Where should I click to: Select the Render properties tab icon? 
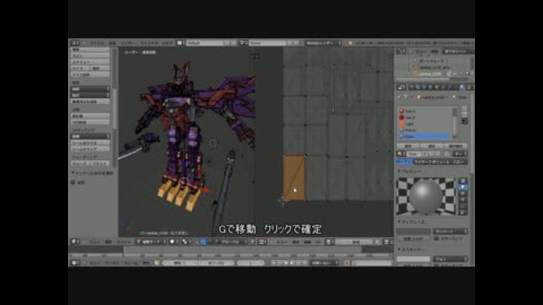tap(412, 87)
